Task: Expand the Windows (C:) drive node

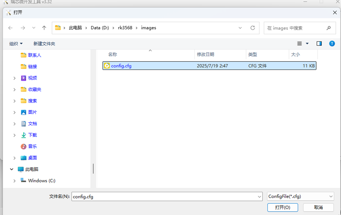Action: tap(14, 181)
